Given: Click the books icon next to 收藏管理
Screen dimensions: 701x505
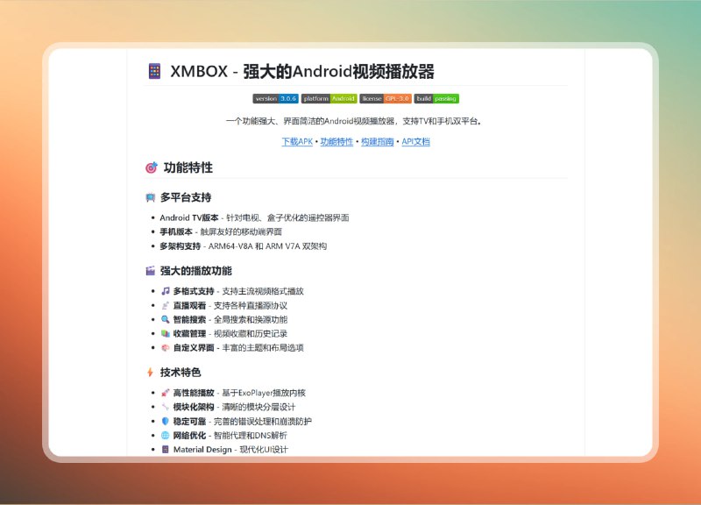Looking at the screenshot, I should [166, 334].
